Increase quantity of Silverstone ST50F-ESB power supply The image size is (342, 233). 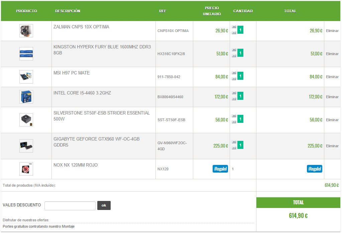(x=234, y=116)
